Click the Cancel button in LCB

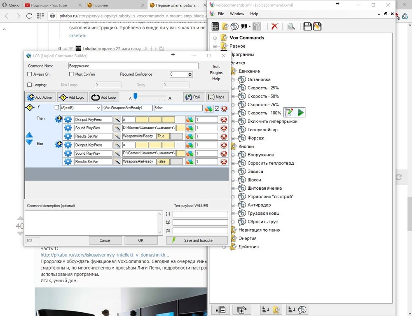point(105,240)
